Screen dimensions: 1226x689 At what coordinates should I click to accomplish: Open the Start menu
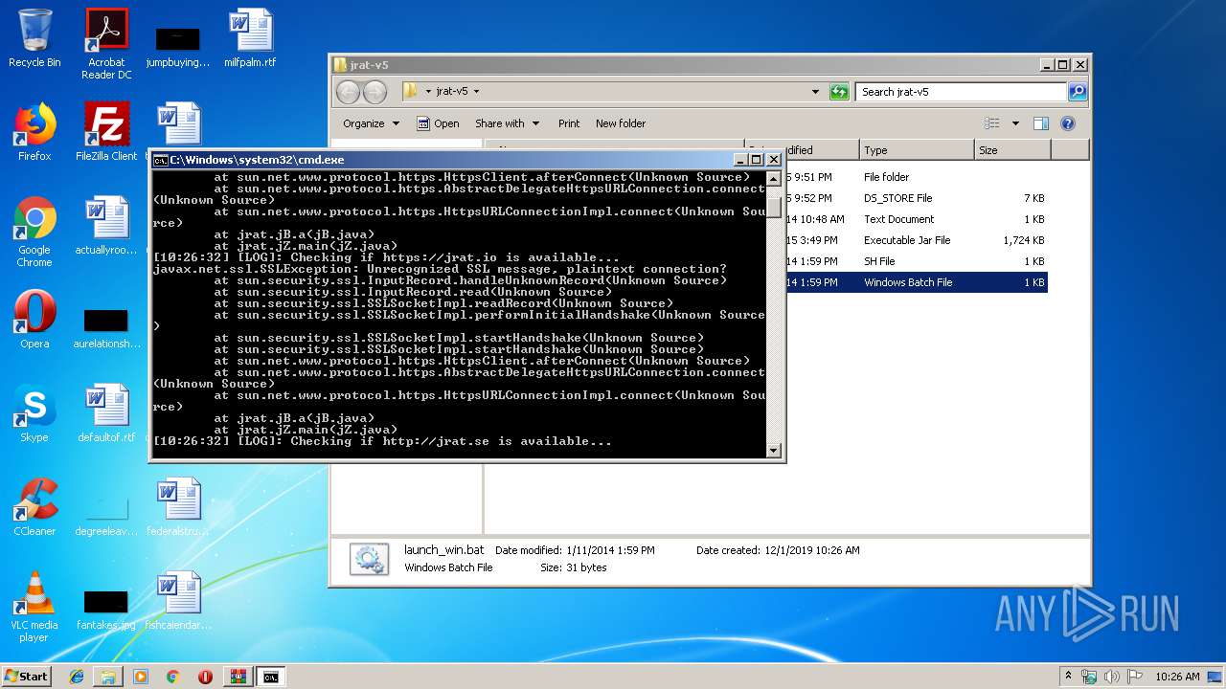[x=27, y=677]
